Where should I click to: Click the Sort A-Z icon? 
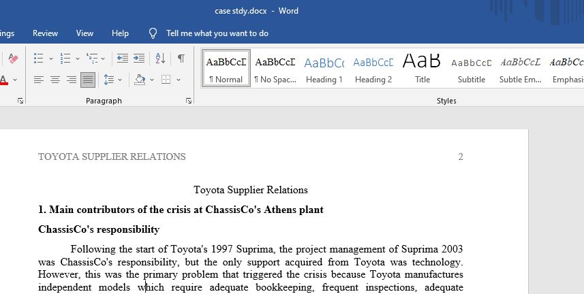(x=160, y=59)
